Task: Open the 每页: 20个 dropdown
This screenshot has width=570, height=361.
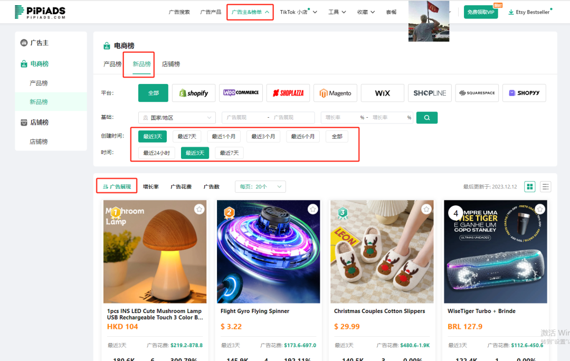Action: [260, 186]
